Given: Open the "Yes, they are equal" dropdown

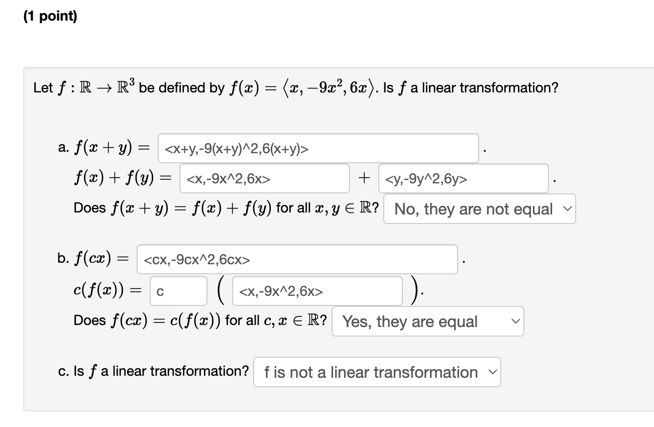Looking at the screenshot, I should (427, 321).
